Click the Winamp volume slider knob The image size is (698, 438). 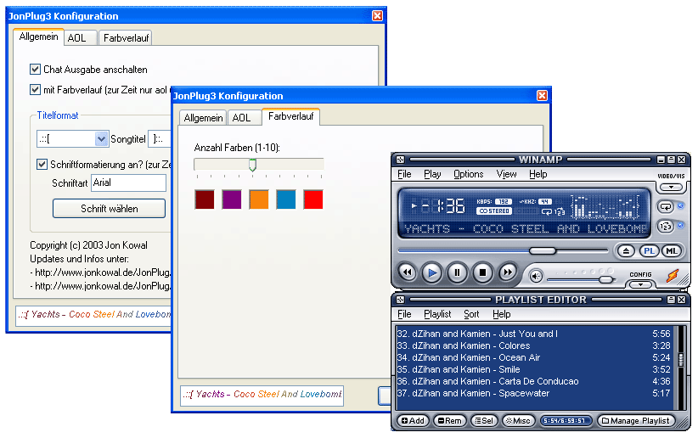coord(605,279)
